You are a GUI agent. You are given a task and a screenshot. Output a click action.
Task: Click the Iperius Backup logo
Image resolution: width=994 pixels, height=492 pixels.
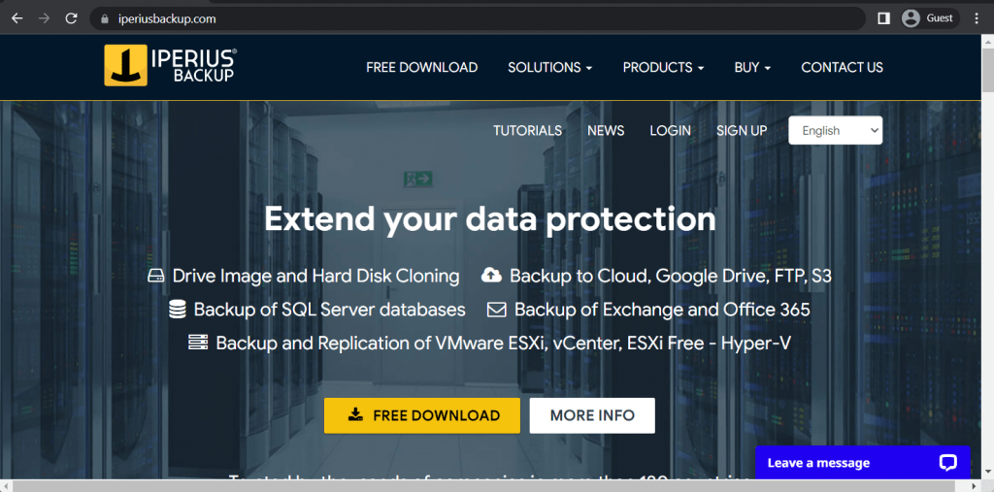pyautogui.click(x=170, y=65)
